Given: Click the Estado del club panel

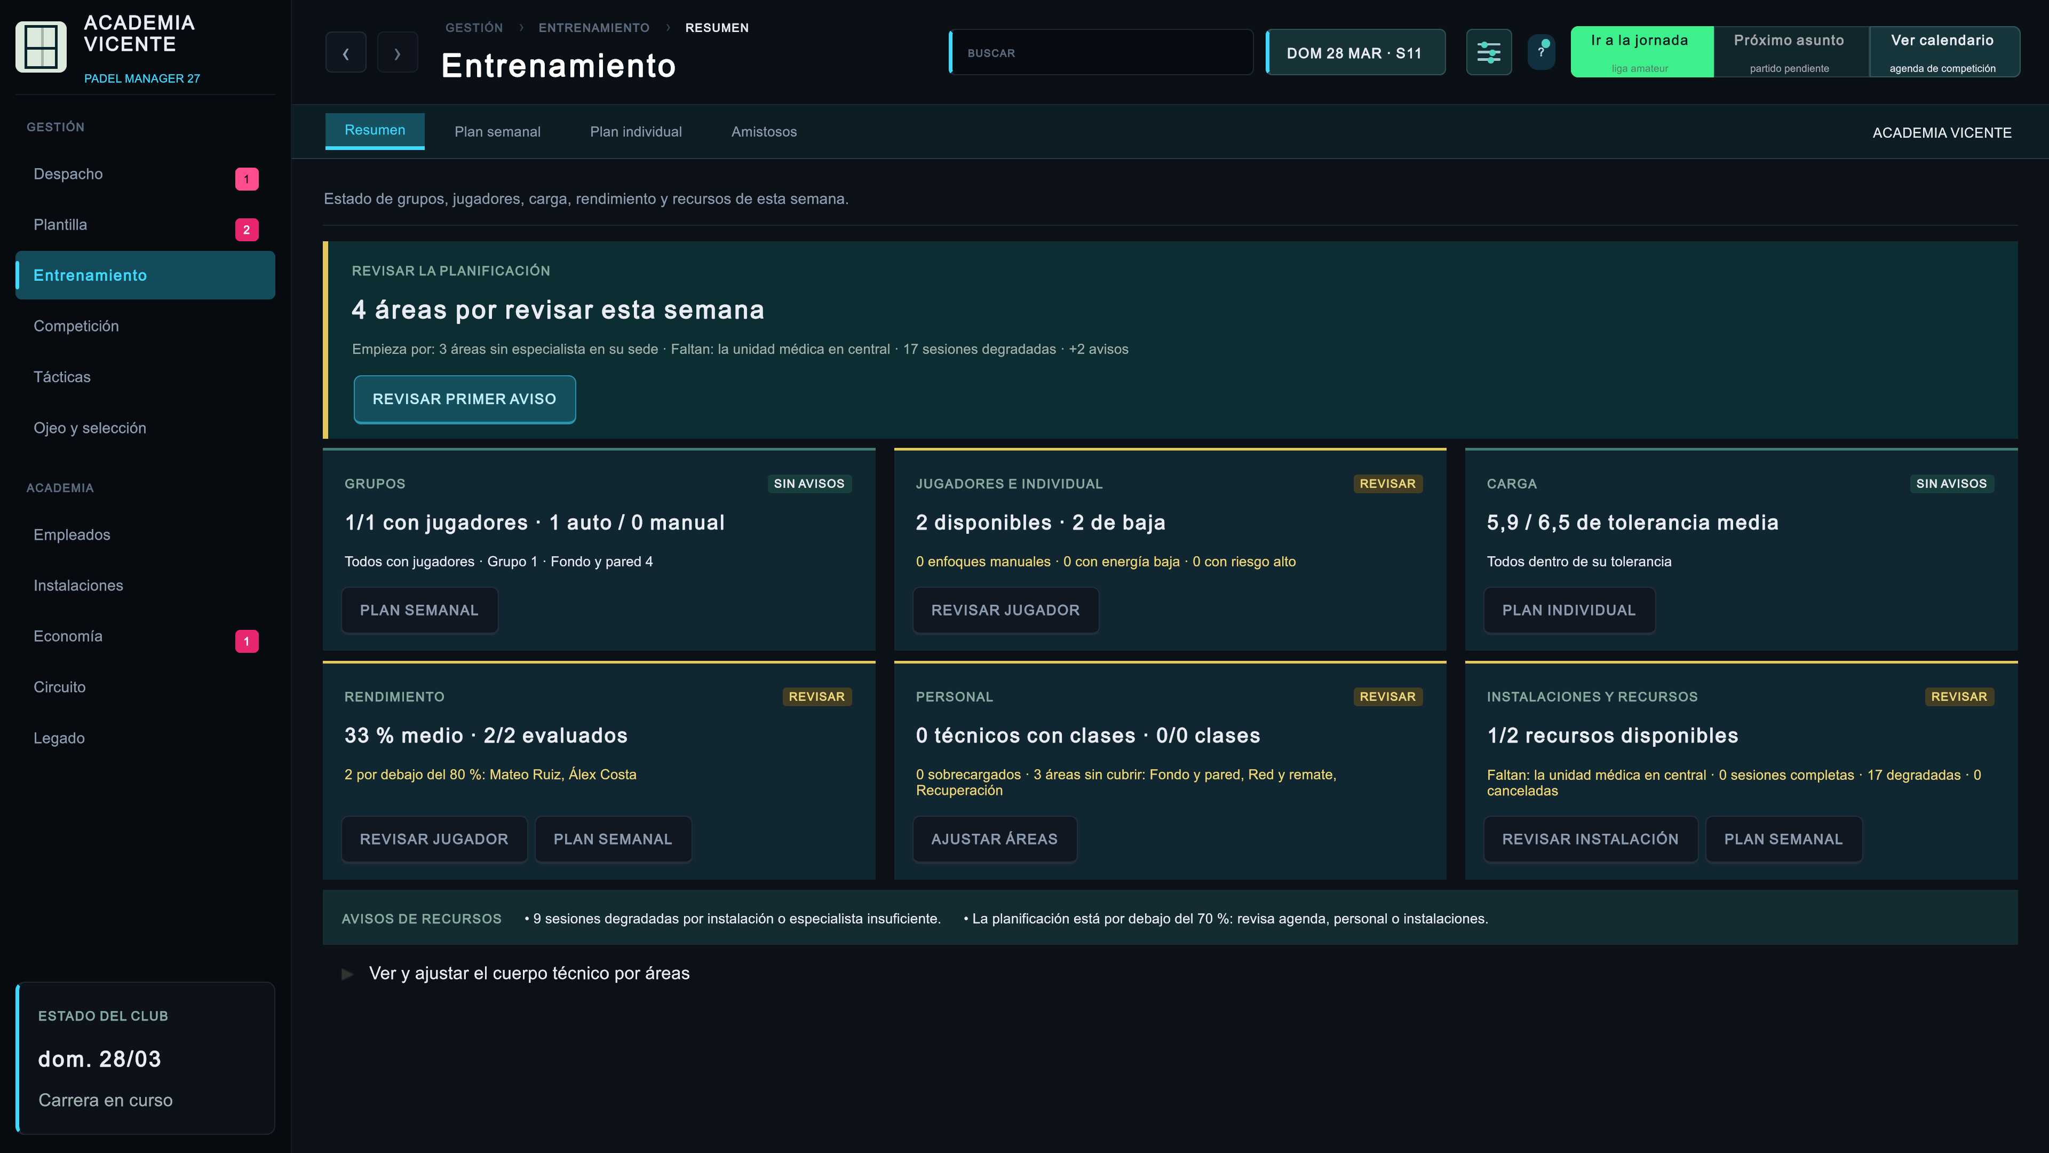Looking at the screenshot, I should point(146,1057).
